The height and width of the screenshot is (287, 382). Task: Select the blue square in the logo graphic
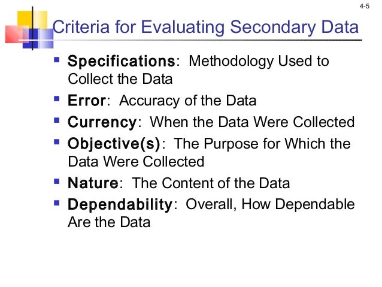click(38, 38)
